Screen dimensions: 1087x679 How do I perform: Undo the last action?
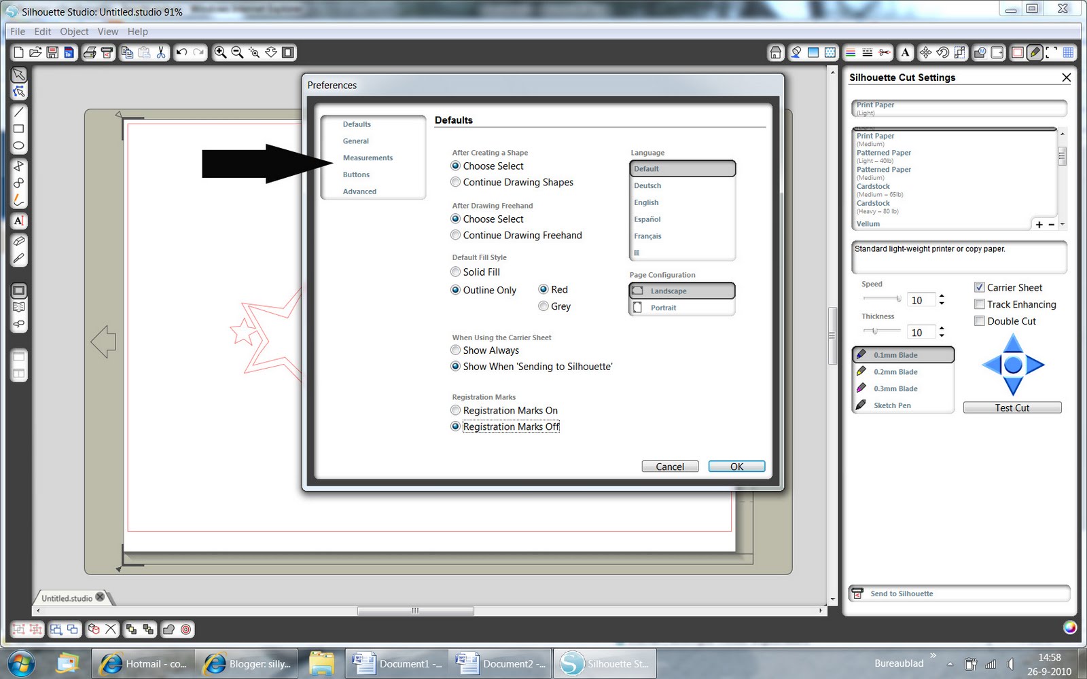coord(181,52)
